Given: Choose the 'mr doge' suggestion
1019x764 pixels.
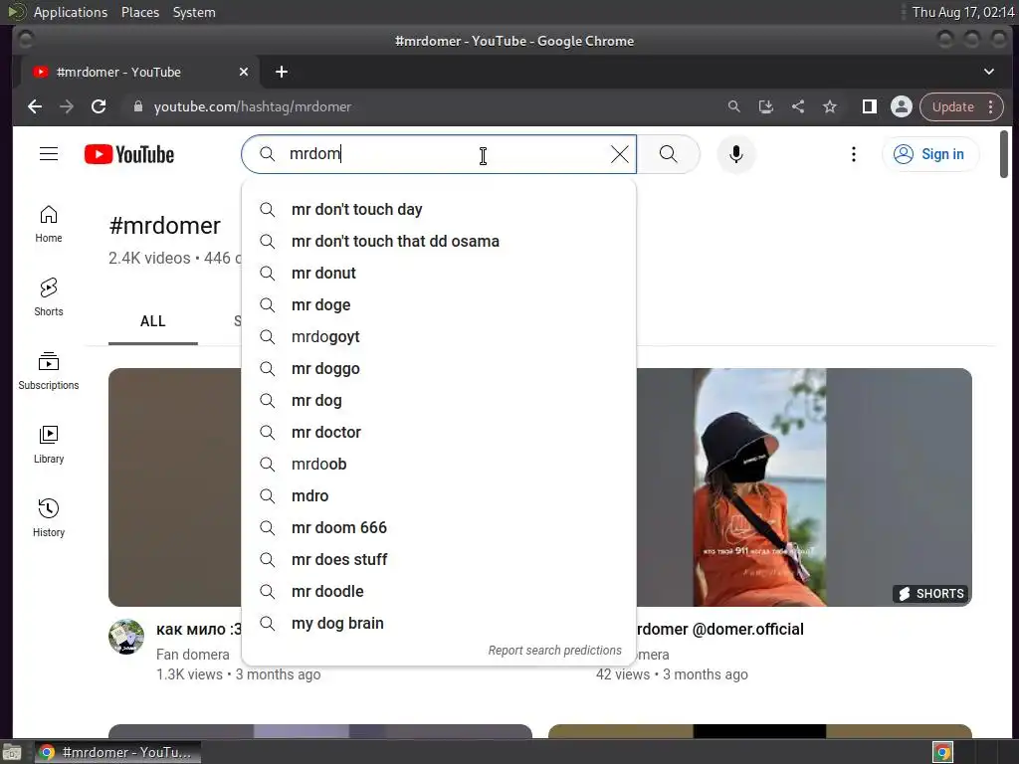Looking at the screenshot, I should (439, 304).
